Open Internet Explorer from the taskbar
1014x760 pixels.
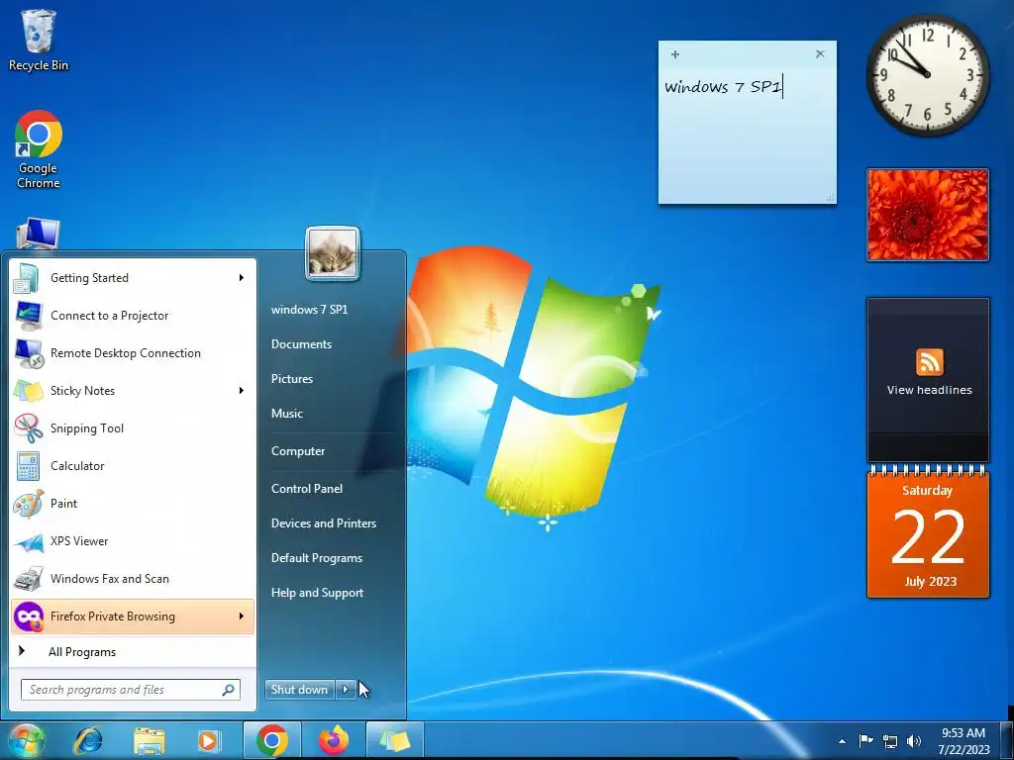click(88, 740)
